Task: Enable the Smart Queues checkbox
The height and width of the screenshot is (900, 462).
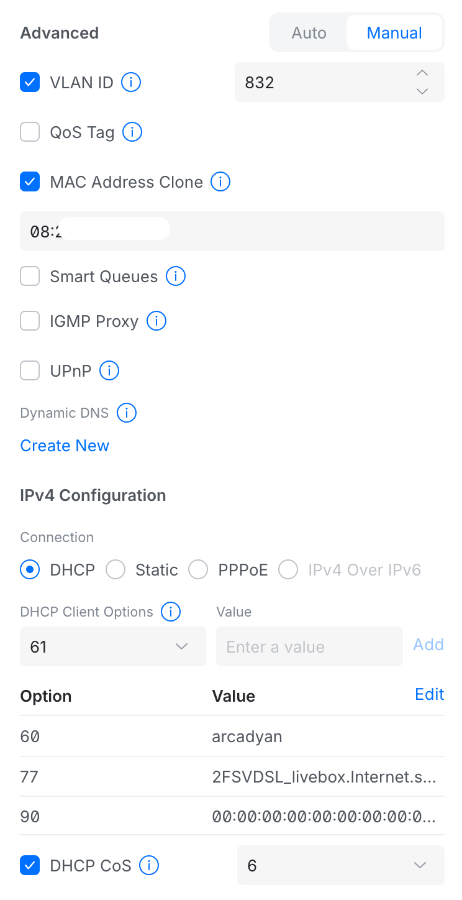Action: (x=30, y=276)
